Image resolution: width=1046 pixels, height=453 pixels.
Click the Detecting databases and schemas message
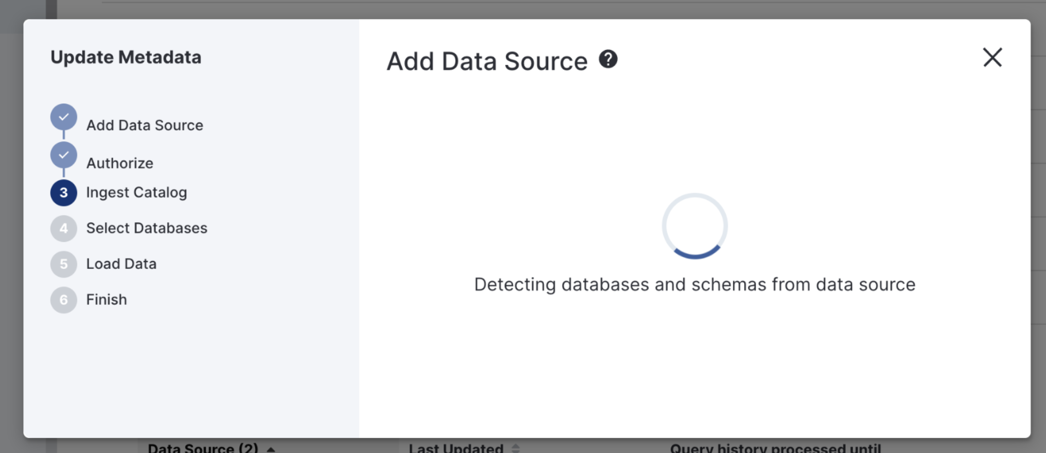coord(694,285)
